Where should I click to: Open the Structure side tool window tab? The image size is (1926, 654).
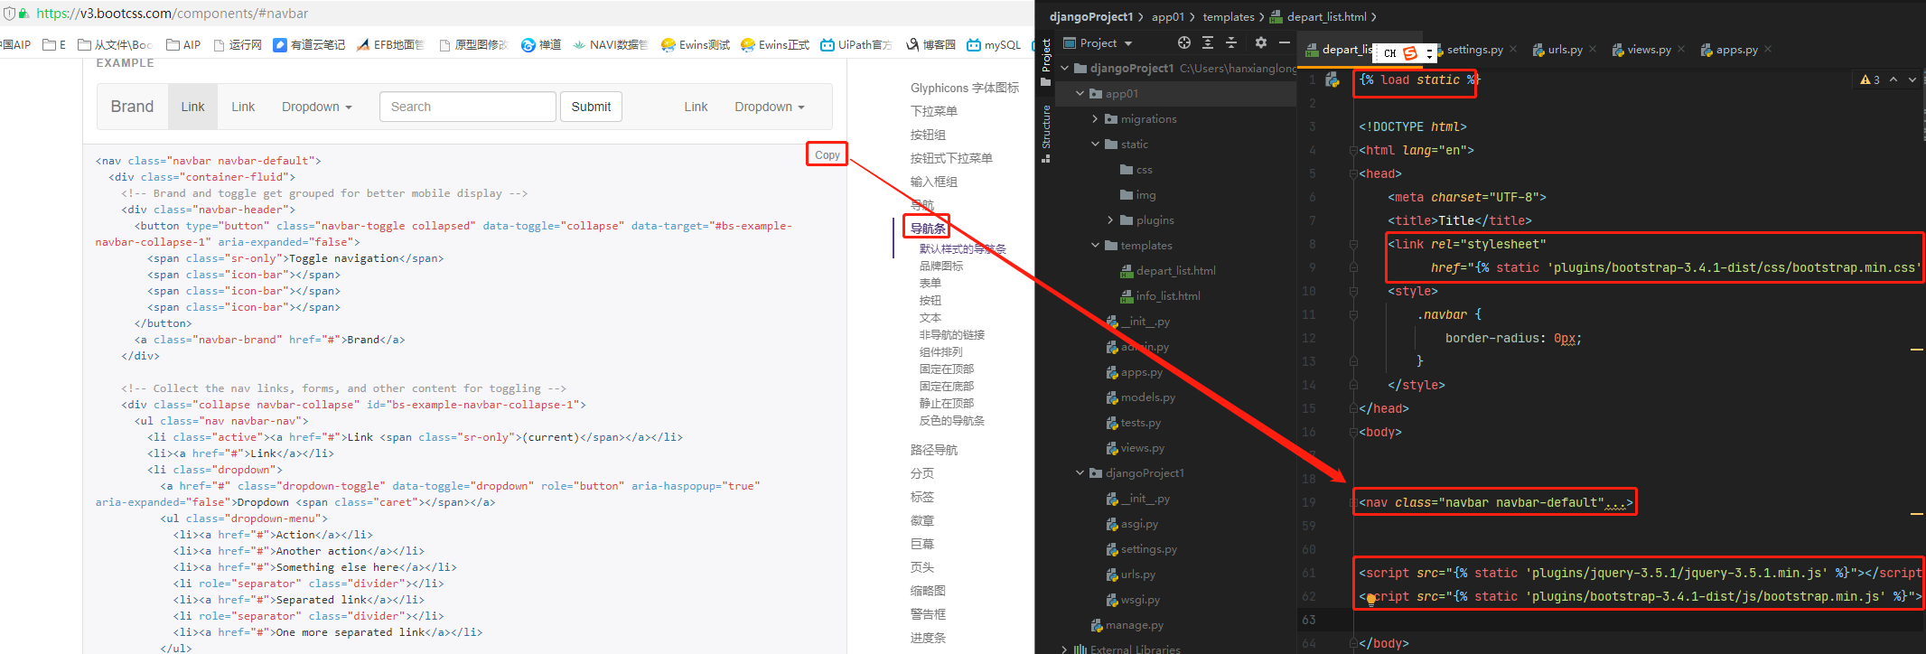pos(1046,133)
